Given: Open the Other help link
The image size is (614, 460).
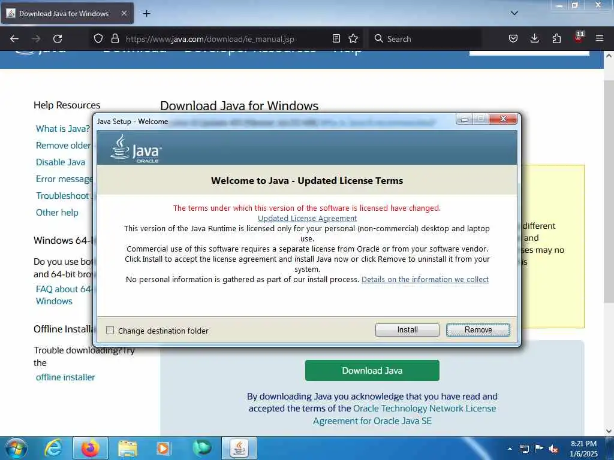Looking at the screenshot, I should 57,213.
